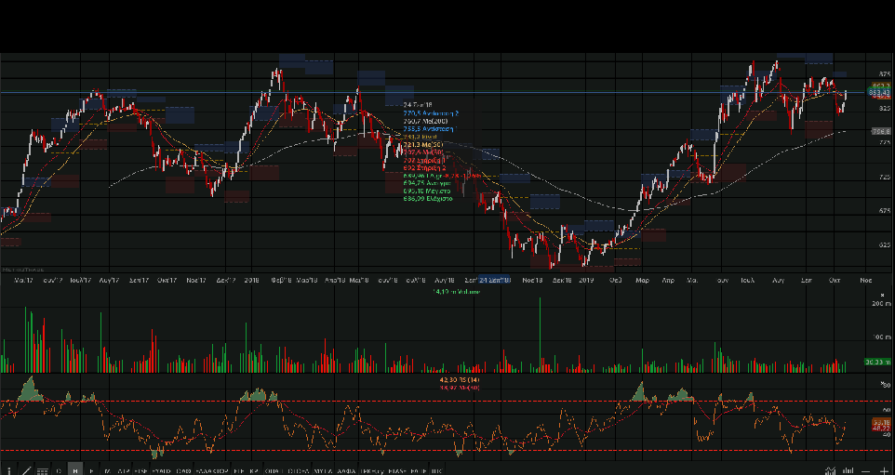Image resolution: width=895 pixels, height=475 pixels.
Task: Switch to the E timeframe button
Action: click(91, 470)
